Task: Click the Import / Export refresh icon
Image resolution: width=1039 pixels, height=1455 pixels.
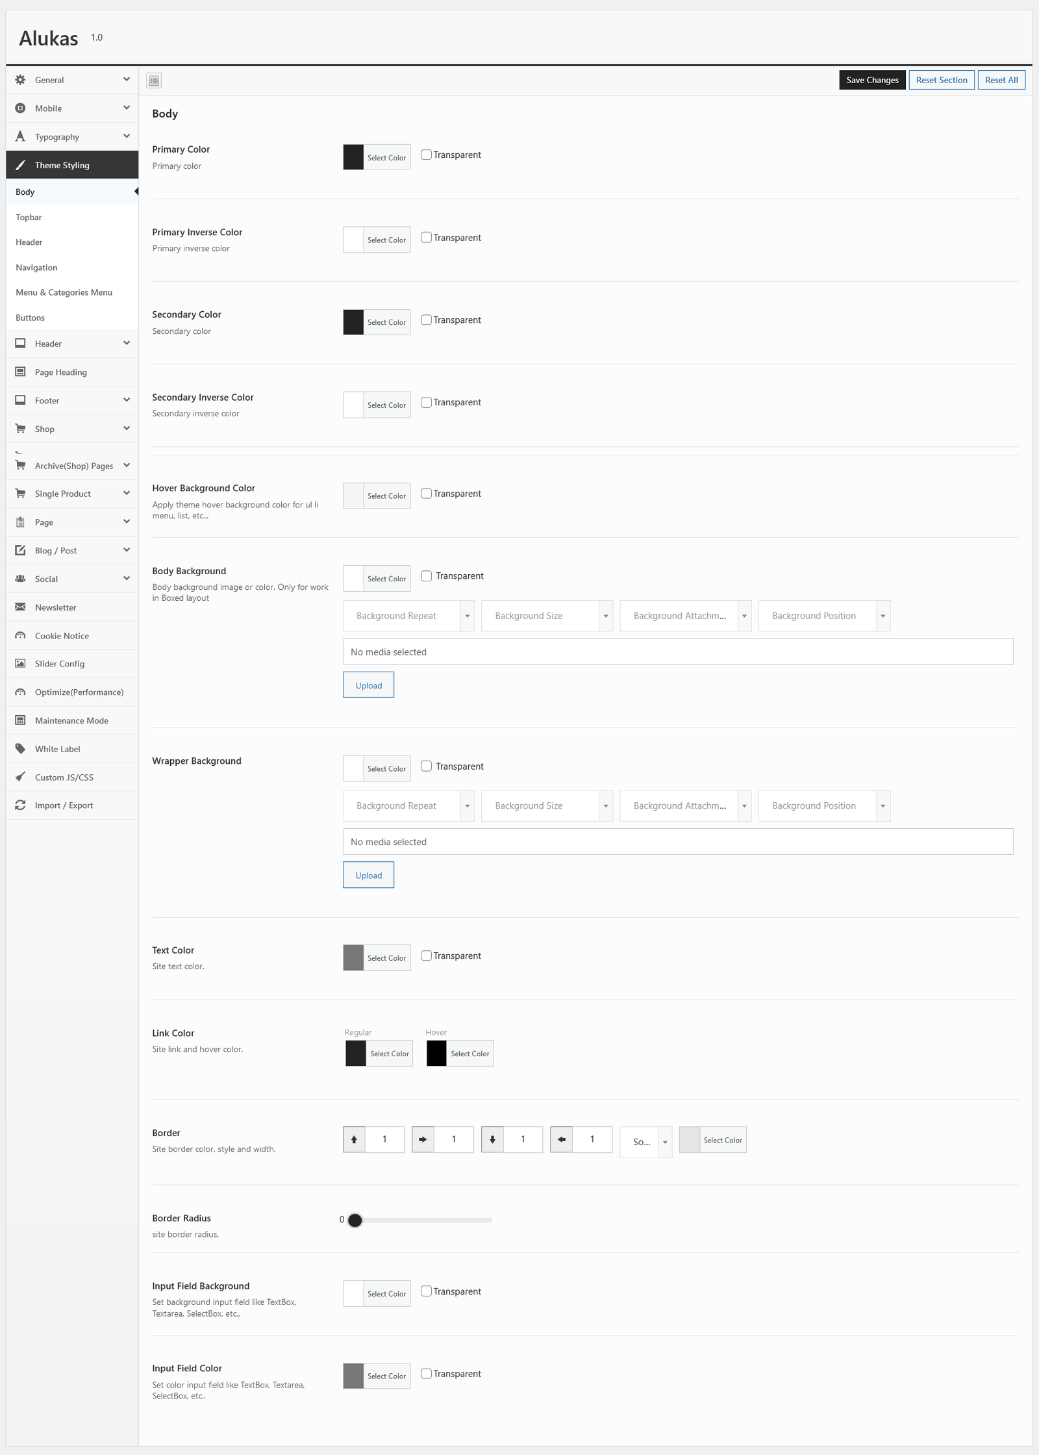Action: click(20, 805)
